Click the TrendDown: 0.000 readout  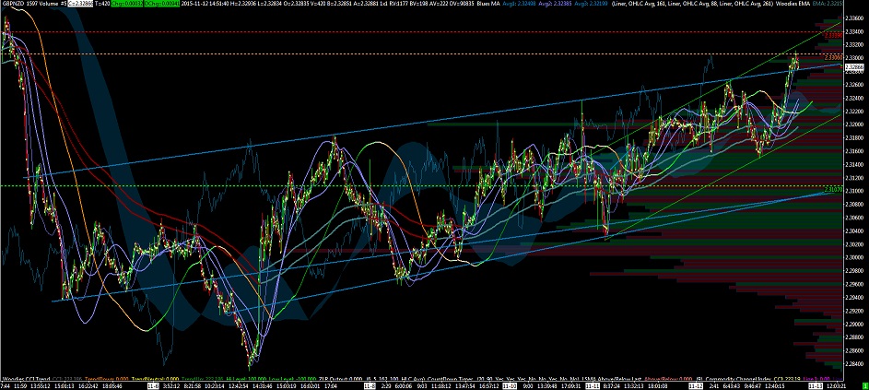click(x=107, y=378)
